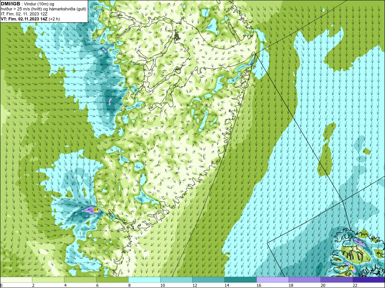This screenshot has width=385, height=288.
Task: Click the 'Vindur (10m) og' label
Action: pos(39,4)
